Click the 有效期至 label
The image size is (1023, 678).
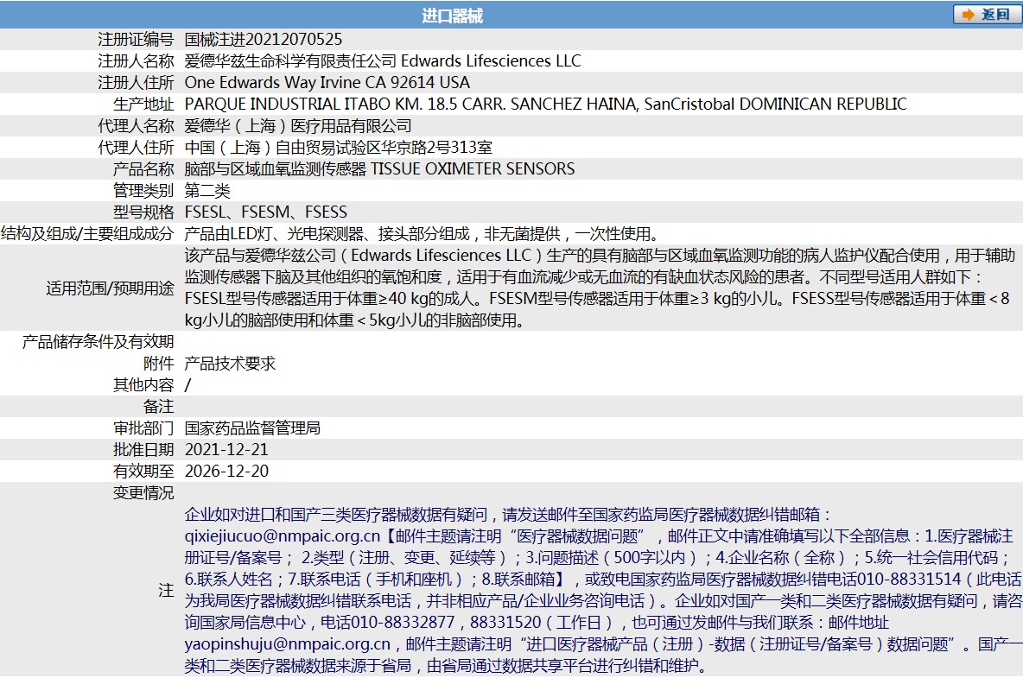click(x=143, y=471)
